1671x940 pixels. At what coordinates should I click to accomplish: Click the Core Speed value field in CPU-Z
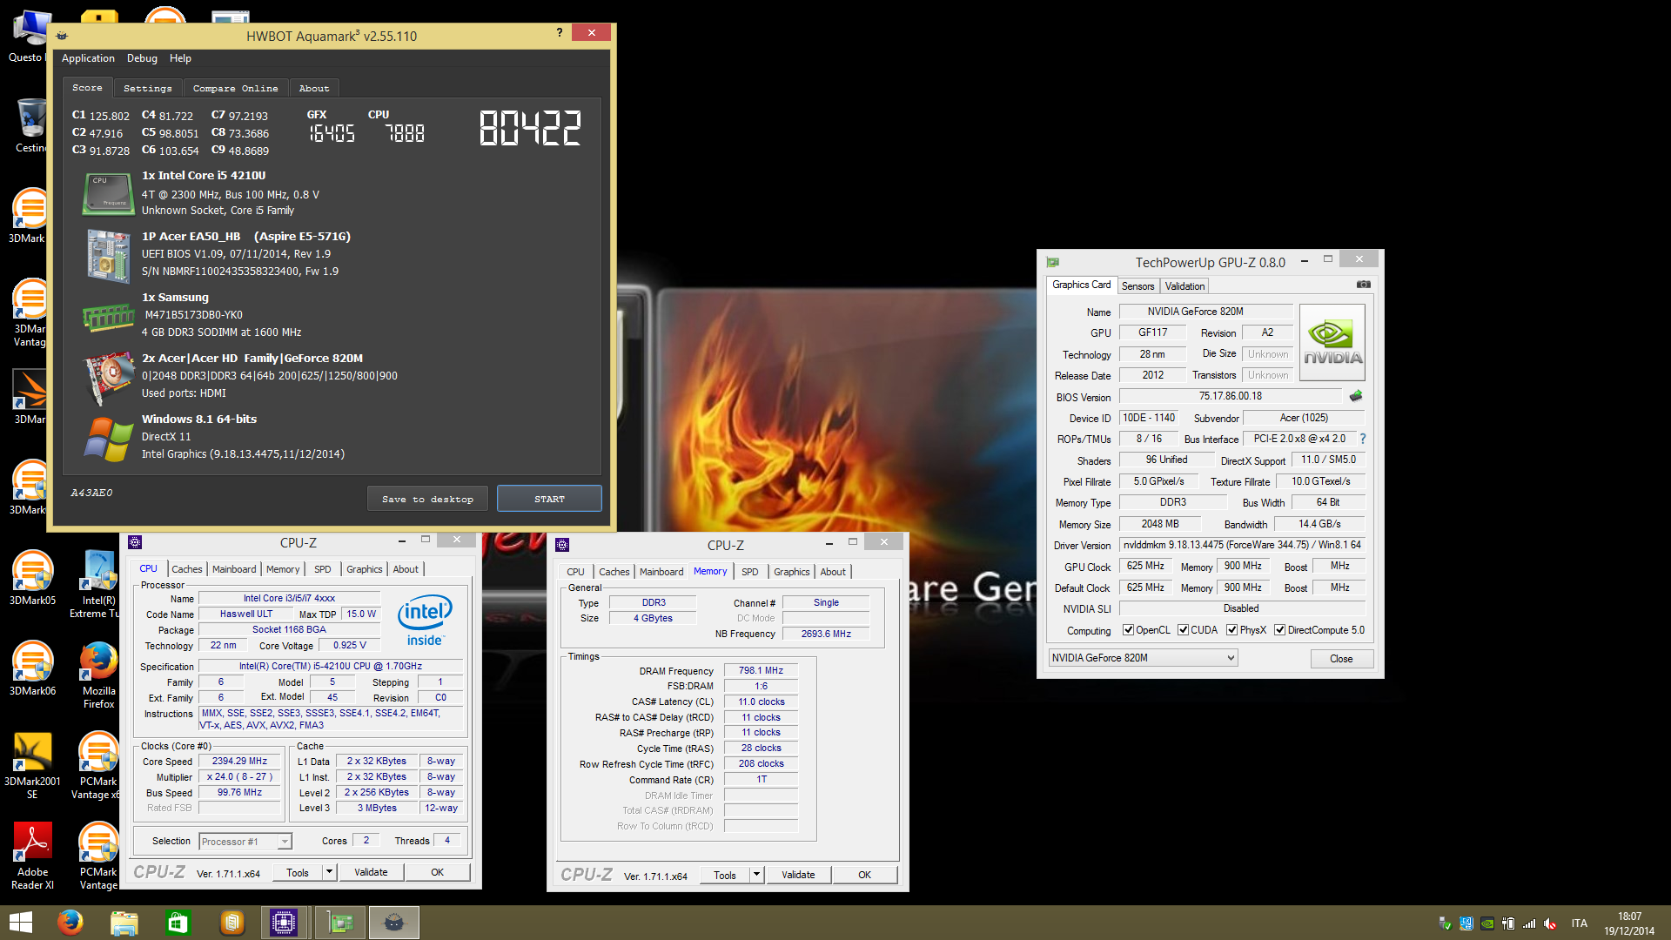[240, 762]
